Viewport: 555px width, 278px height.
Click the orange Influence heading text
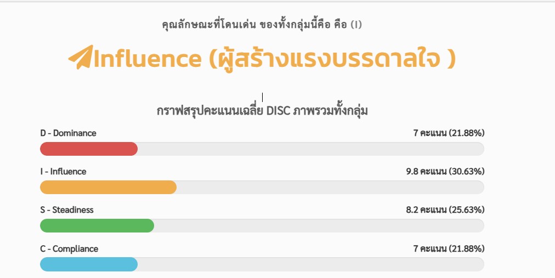274,59
